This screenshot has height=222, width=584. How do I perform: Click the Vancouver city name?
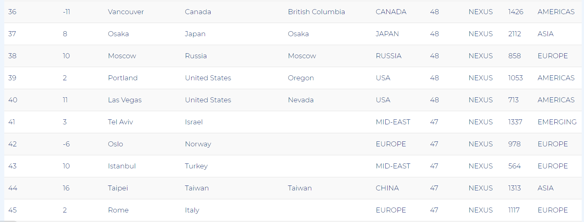(126, 12)
